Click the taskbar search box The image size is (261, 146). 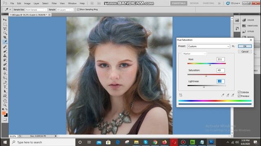tap(42, 142)
